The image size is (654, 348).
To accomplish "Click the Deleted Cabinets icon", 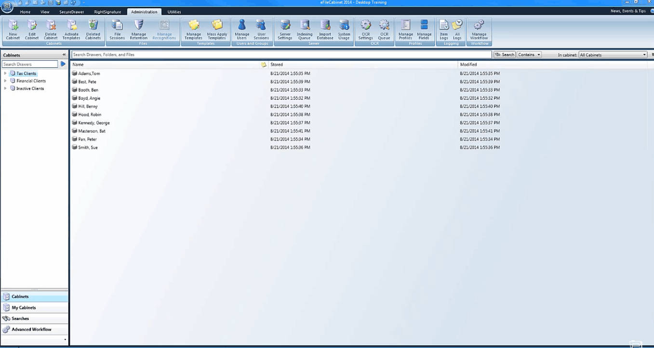I will [x=93, y=29].
